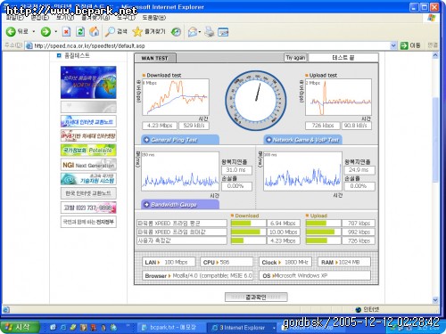Viewport: 446px width, 334px height.
Task: Click the Go button next to address bar
Action: [x=410, y=45]
